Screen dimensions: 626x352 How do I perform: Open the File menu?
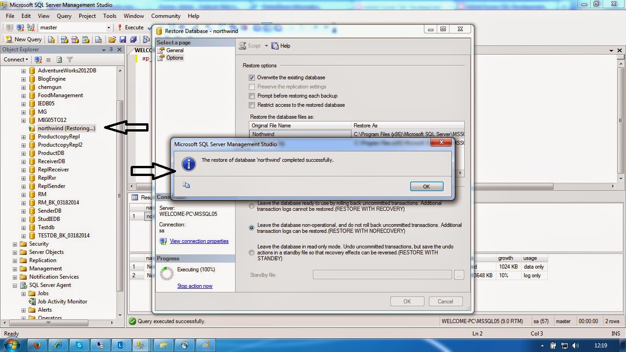[x=10, y=16]
